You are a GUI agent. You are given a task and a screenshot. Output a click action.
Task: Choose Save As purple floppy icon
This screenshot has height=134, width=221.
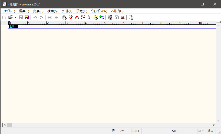point(27,17)
